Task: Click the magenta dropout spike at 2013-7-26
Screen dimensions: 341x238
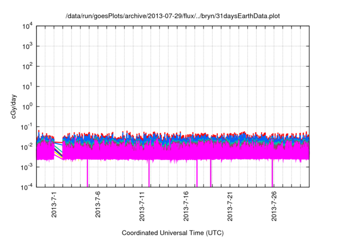Action: pos(272,173)
